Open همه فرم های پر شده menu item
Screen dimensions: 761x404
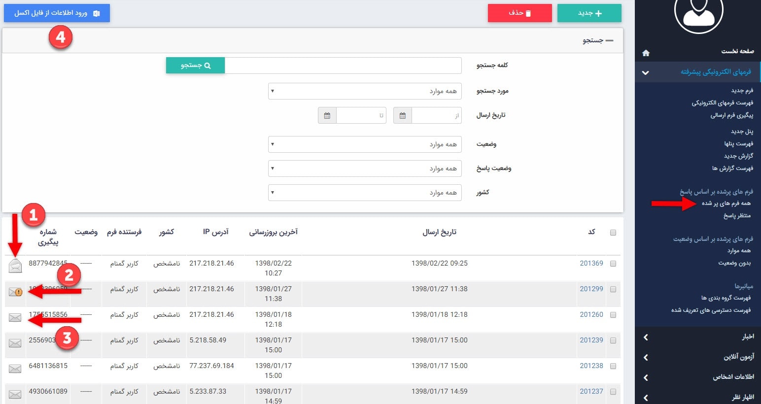[726, 203]
